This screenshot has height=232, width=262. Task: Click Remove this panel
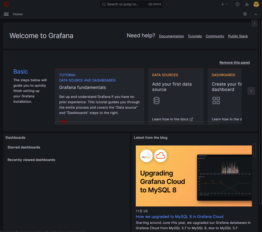click(x=234, y=63)
